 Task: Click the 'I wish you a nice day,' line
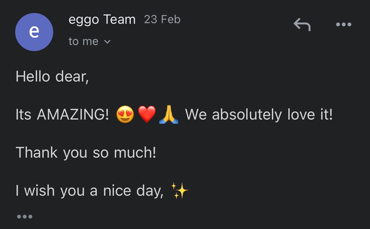click(x=89, y=190)
